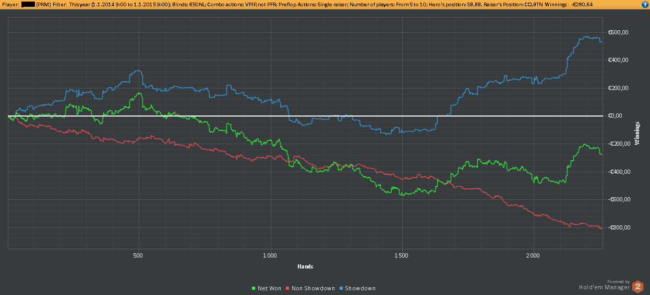
Task: Click the Winnings y-axis title
Action: tap(637, 133)
